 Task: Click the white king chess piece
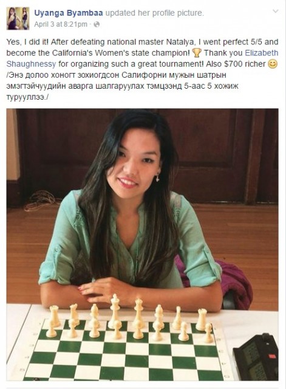(x=115, y=311)
